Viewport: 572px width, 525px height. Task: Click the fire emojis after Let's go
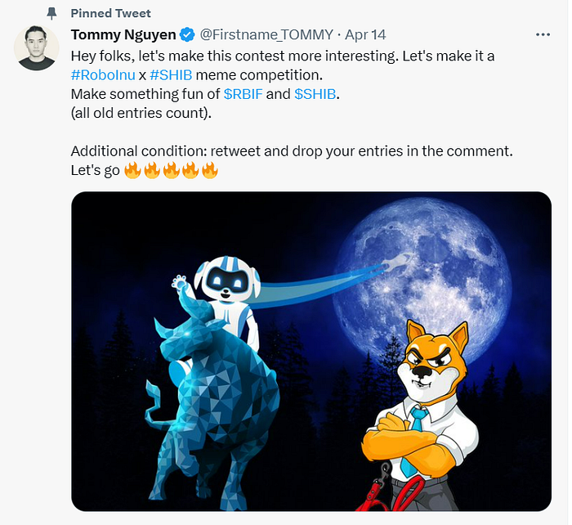click(171, 170)
